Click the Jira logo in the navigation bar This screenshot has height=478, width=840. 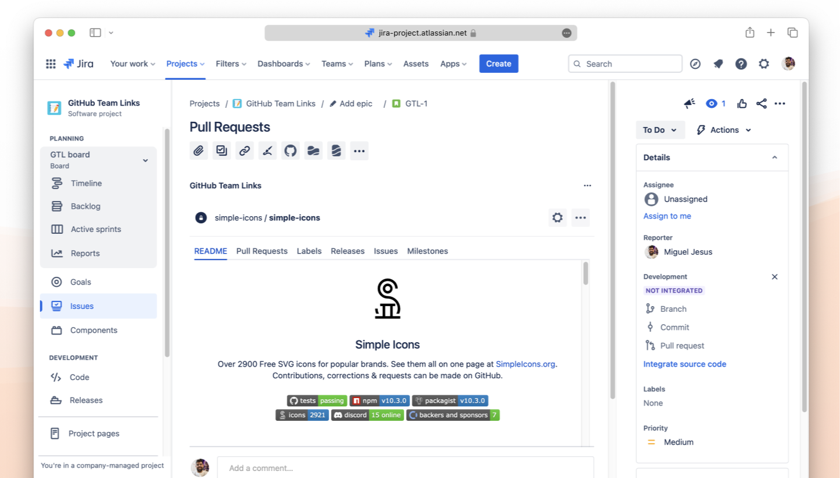(78, 64)
